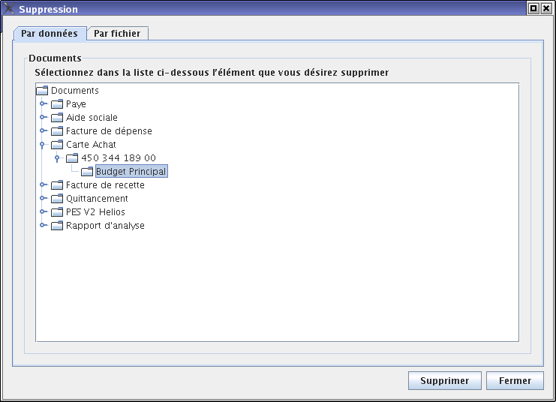This screenshot has height=402, width=556.
Task: Select the Par données tab
Action: [x=49, y=34]
